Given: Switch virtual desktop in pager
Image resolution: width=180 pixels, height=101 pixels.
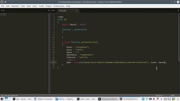Looking at the screenshot, I should (x=8, y=99).
